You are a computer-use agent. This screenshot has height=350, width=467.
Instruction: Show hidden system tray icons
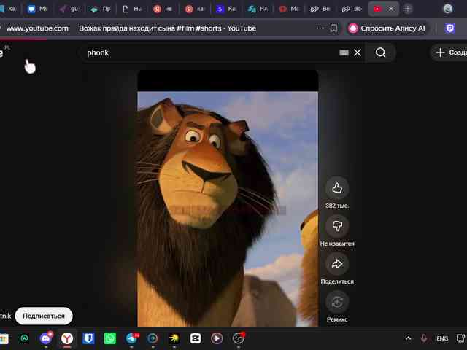(x=409, y=338)
